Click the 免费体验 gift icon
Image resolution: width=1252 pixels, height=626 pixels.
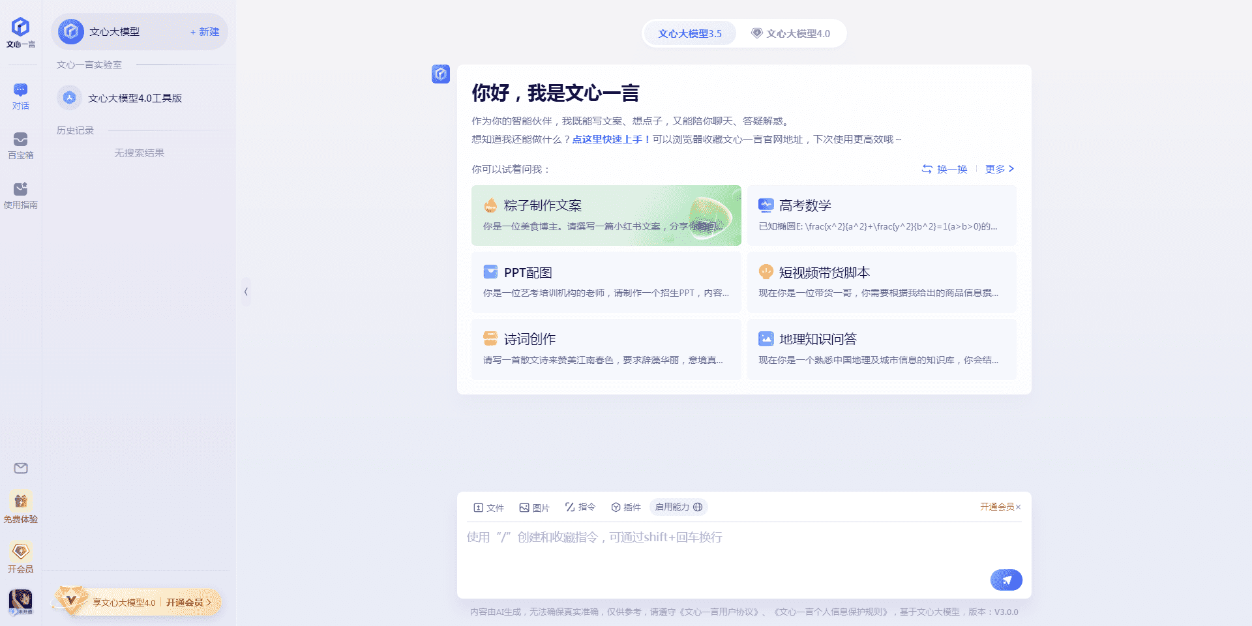pyautogui.click(x=21, y=501)
